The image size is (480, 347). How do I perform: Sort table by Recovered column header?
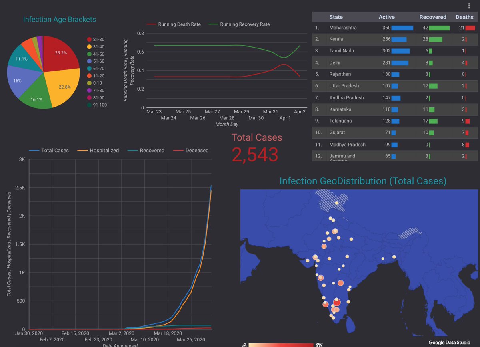[433, 17]
